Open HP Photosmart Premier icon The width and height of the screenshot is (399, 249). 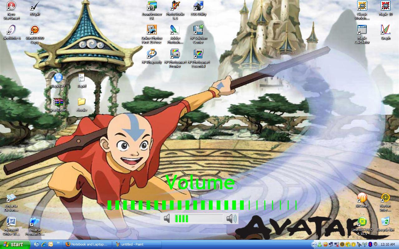pyautogui.click(x=175, y=58)
